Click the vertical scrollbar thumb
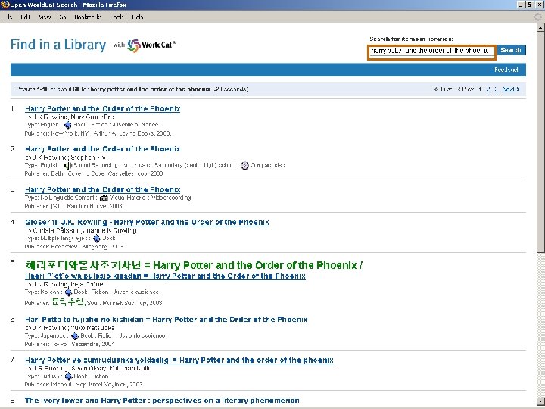This screenshot has height=409, width=545. pyautogui.click(x=540, y=142)
